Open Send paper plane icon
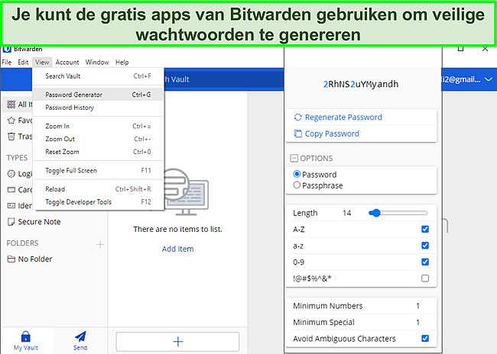Viewport: 497px width, 354px height. [80, 336]
